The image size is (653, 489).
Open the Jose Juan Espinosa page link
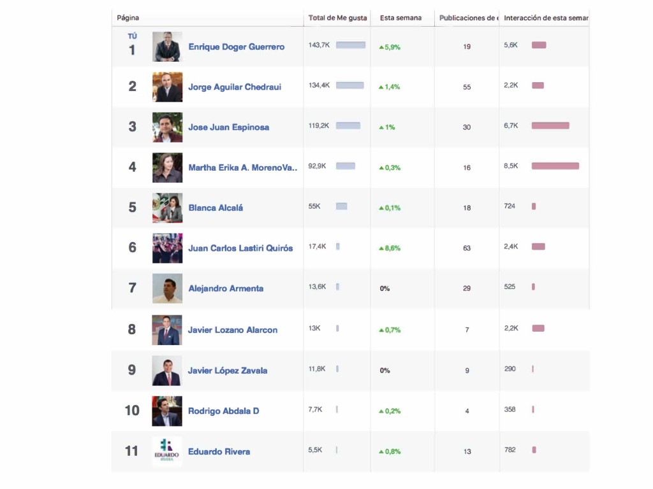pyautogui.click(x=229, y=127)
